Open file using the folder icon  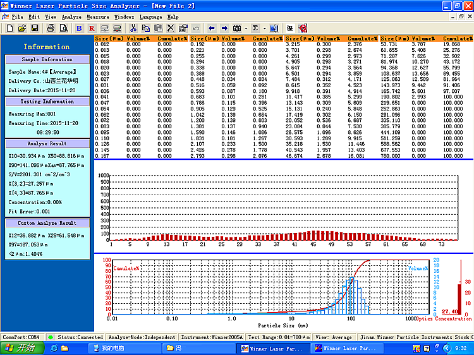22,28
